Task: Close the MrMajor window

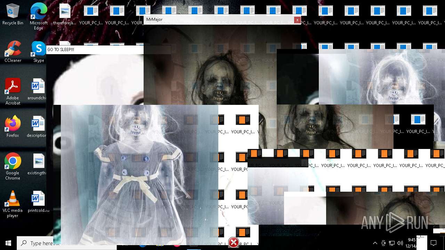Action: pyautogui.click(x=297, y=20)
